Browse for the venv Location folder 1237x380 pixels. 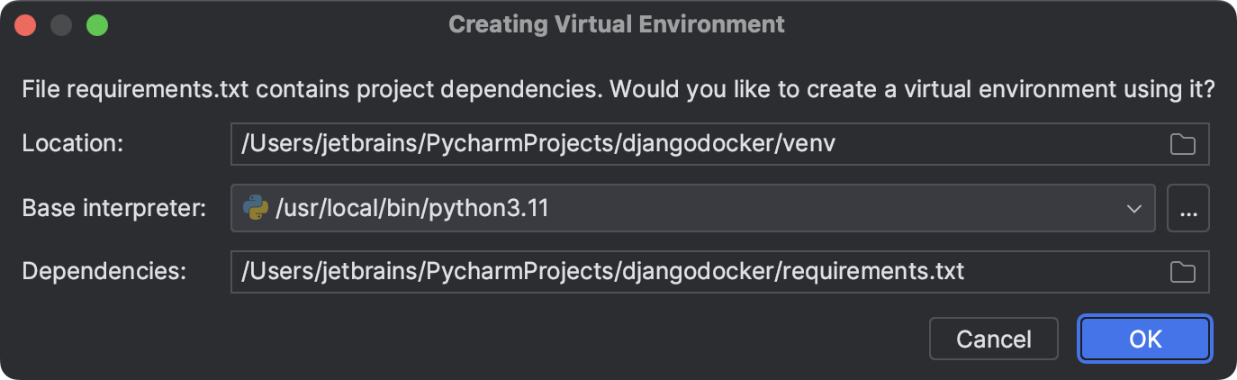(1182, 144)
